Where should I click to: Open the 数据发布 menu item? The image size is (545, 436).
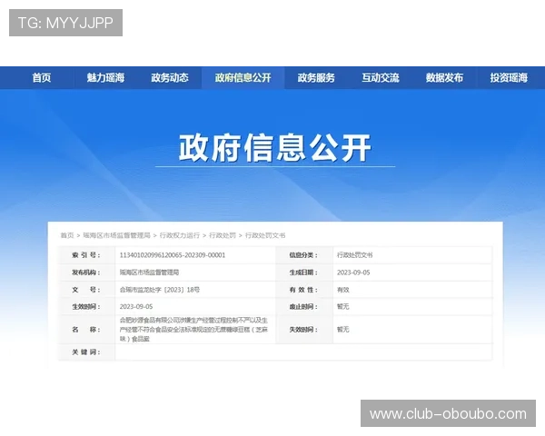pos(444,77)
